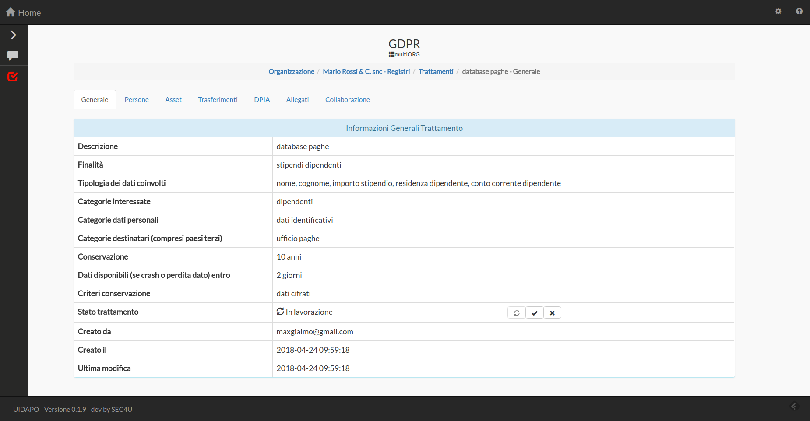Click the GDPR page title
The height and width of the screenshot is (421, 810).
[x=404, y=44]
